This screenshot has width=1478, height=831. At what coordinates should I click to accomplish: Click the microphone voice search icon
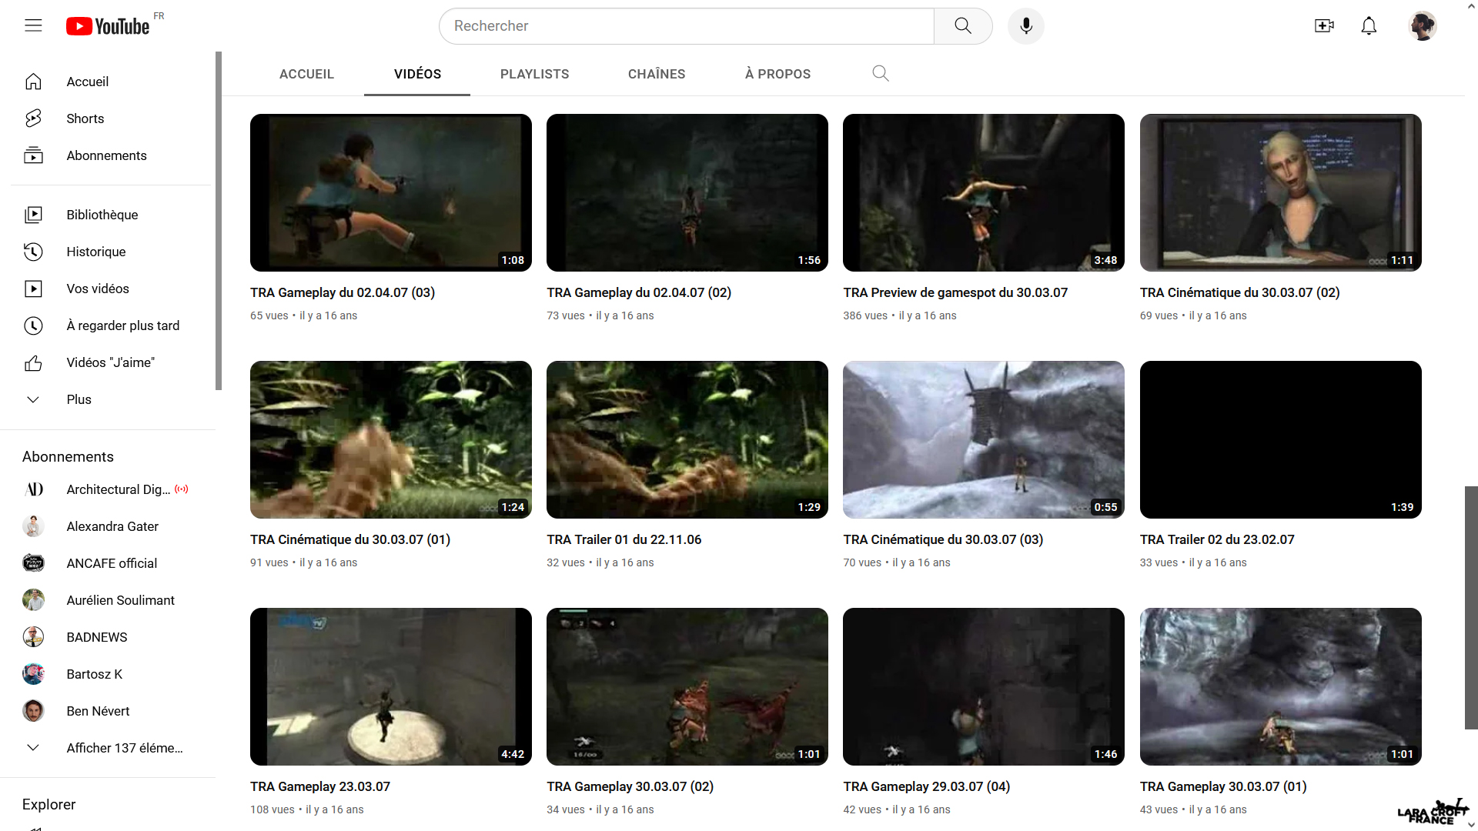point(1025,26)
